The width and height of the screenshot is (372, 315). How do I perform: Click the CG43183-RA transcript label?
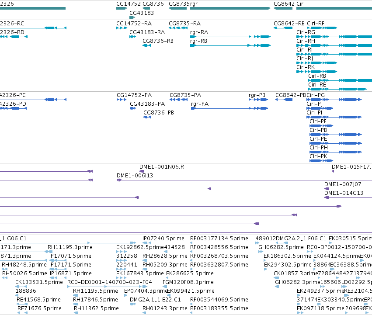pos(147,32)
